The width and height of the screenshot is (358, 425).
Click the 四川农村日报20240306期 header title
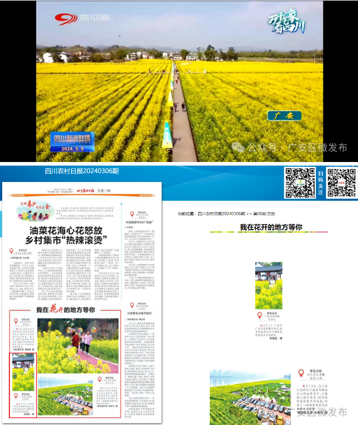pyautogui.click(x=82, y=171)
